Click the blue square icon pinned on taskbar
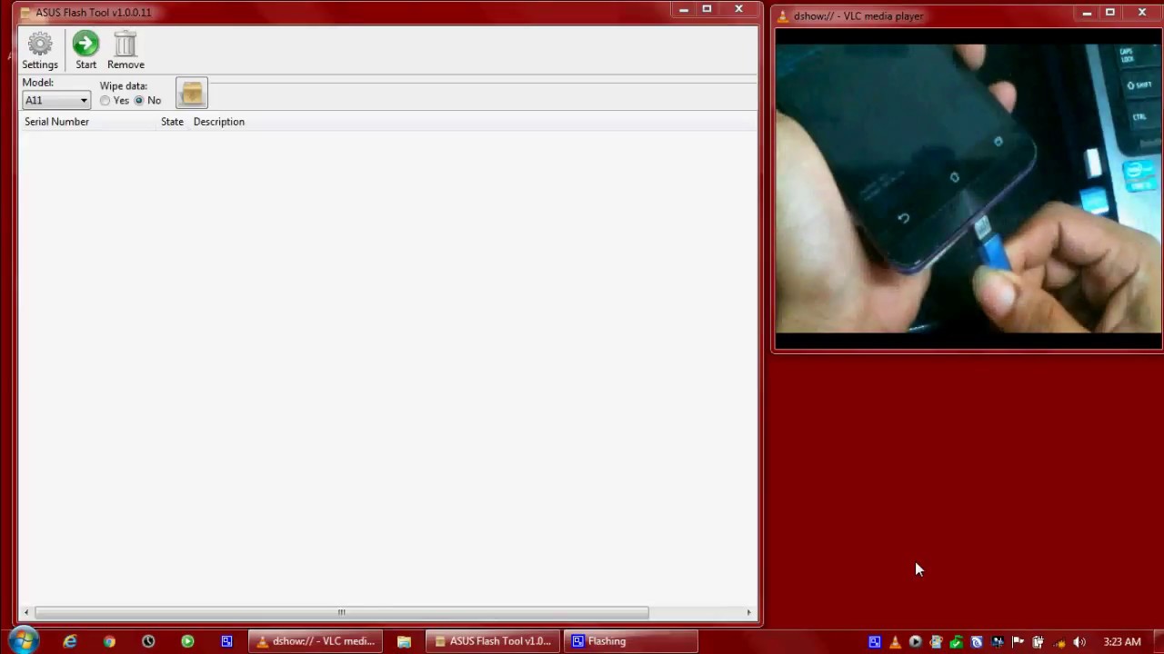 226,641
